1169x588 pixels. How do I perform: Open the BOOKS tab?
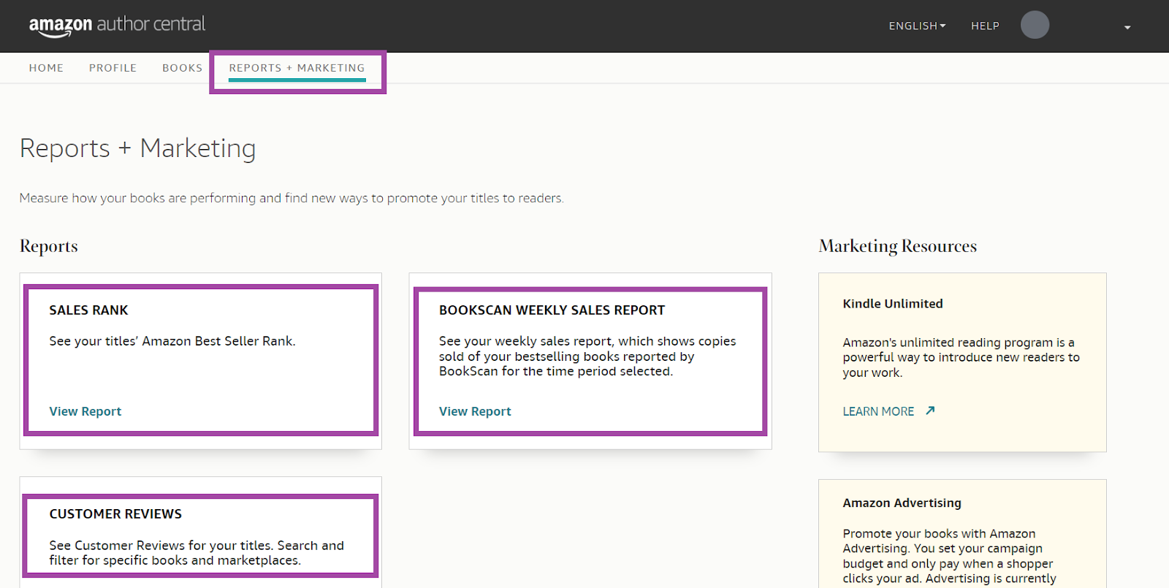click(x=182, y=68)
